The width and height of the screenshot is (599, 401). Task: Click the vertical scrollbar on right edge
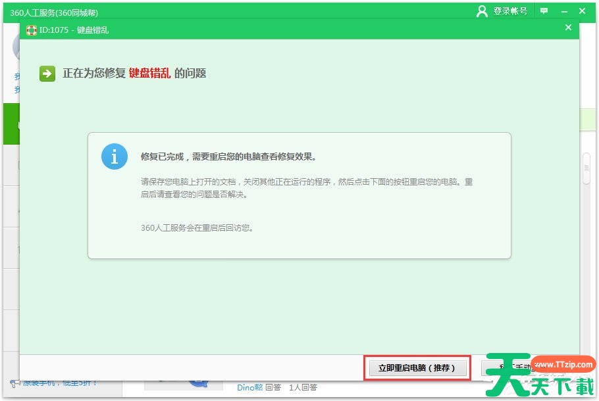coord(586,168)
